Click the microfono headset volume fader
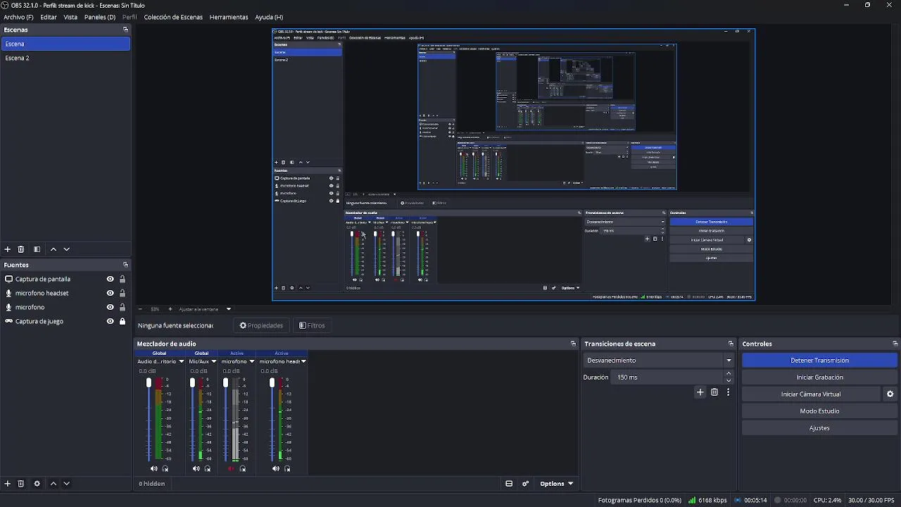Image resolution: width=901 pixels, height=507 pixels. (x=272, y=383)
